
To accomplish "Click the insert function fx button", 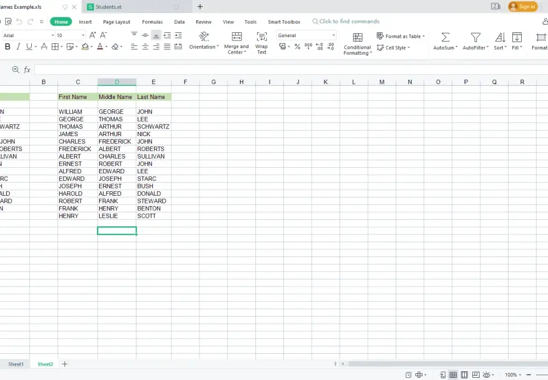I will (x=27, y=70).
